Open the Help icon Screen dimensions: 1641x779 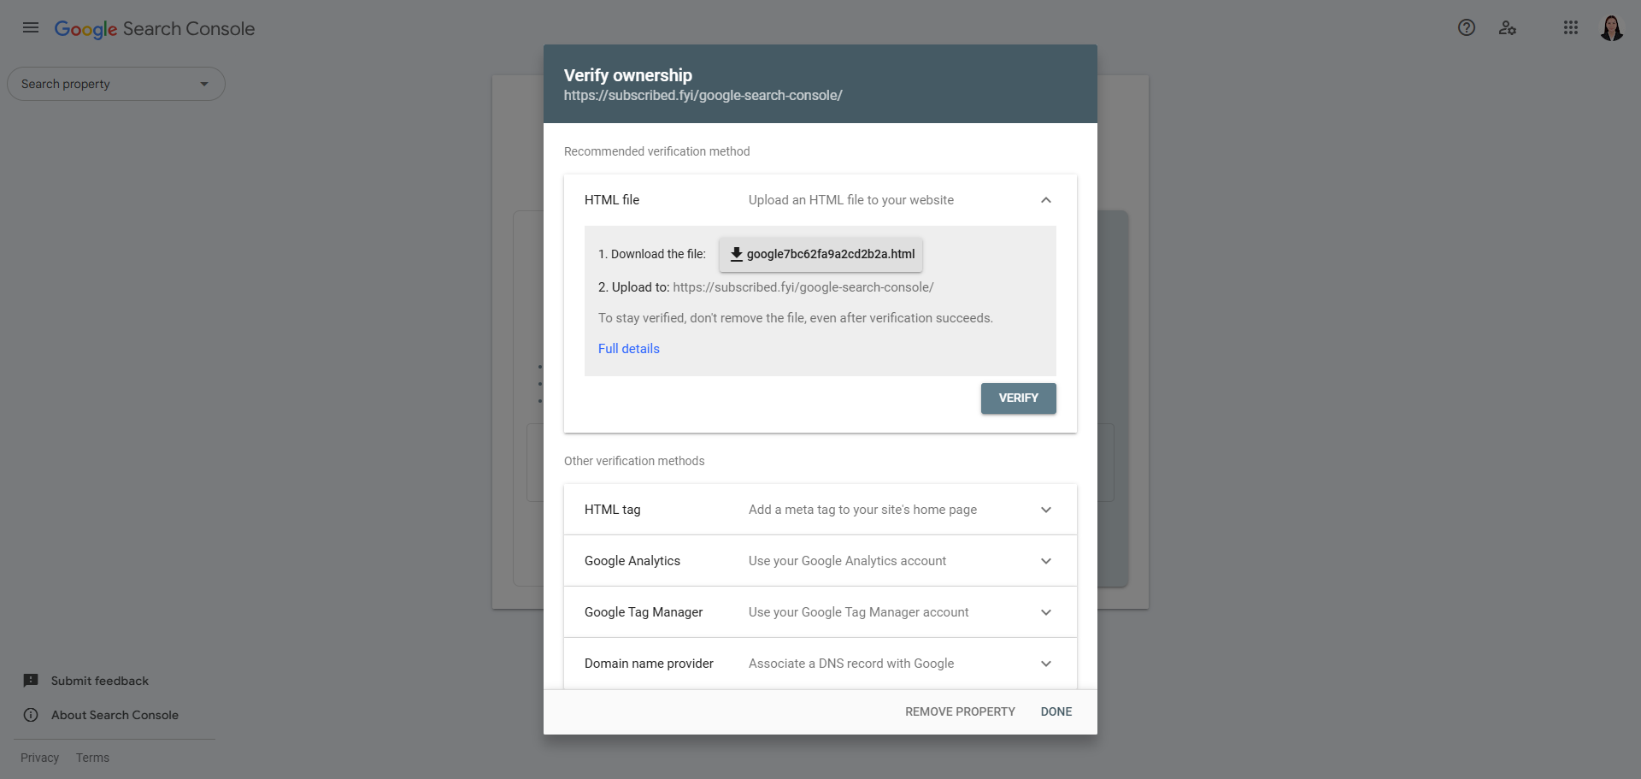[1467, 27]
